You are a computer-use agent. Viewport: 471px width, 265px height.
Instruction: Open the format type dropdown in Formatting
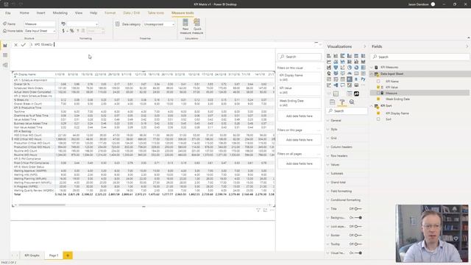click(82, 24)
